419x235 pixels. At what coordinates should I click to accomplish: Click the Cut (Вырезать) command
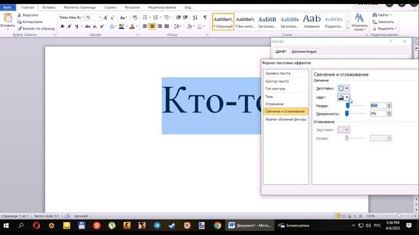pyautogui.click(x=27, y=15)
